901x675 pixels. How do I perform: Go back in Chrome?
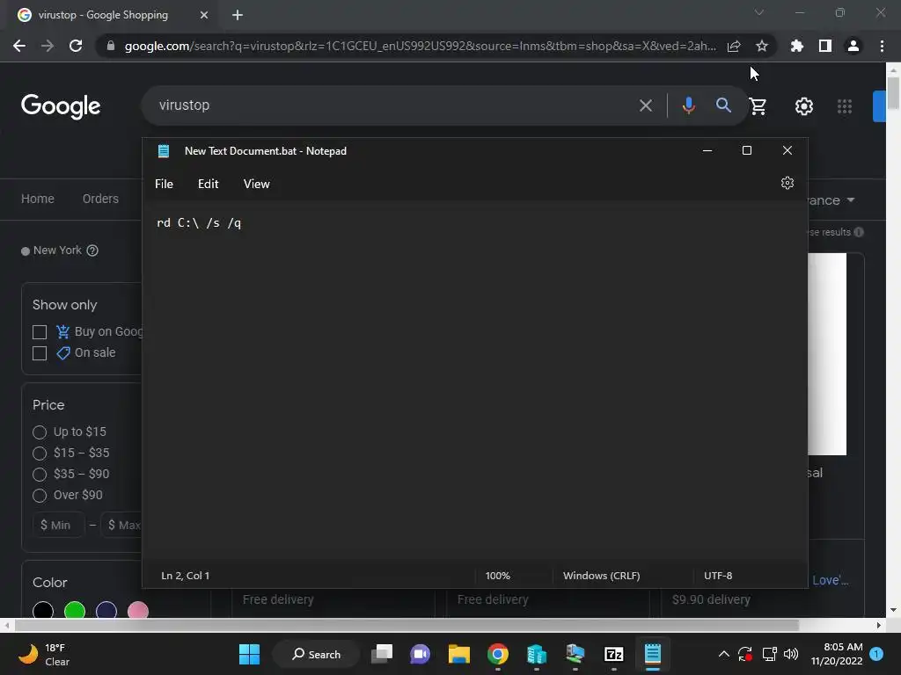pos(19,46)
